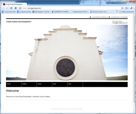
Task: Minimize the browser window
Action: pyautogui.click(x=124, y=1)
